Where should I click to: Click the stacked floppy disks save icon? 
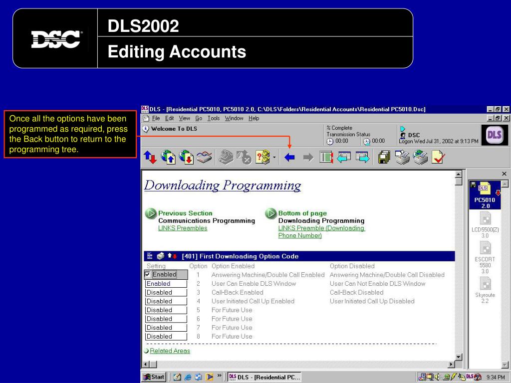pyautogui.click(x=384, y=157)
